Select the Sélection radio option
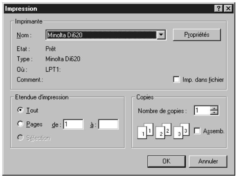This screenshot has width=236, height=176. pyautogui.click(x=20, y=138)
